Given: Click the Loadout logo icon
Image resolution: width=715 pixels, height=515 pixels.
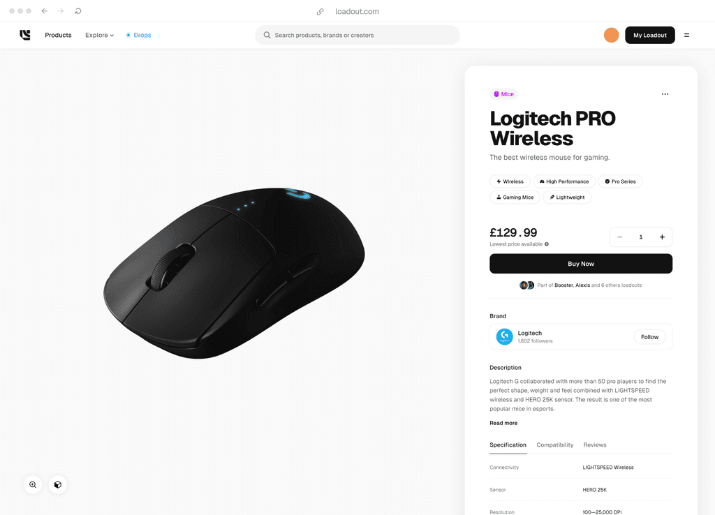Looking at the screenshot, I should click(x=25, y=35).
